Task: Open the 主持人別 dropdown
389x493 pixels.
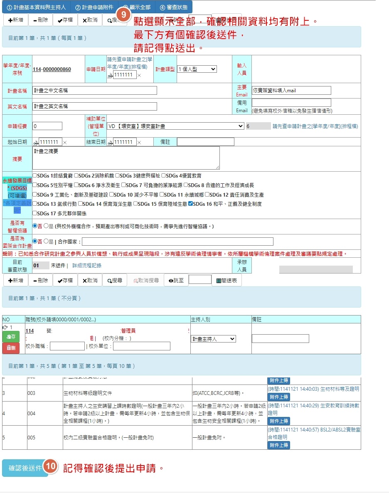Action: click(x=213, y=339)
